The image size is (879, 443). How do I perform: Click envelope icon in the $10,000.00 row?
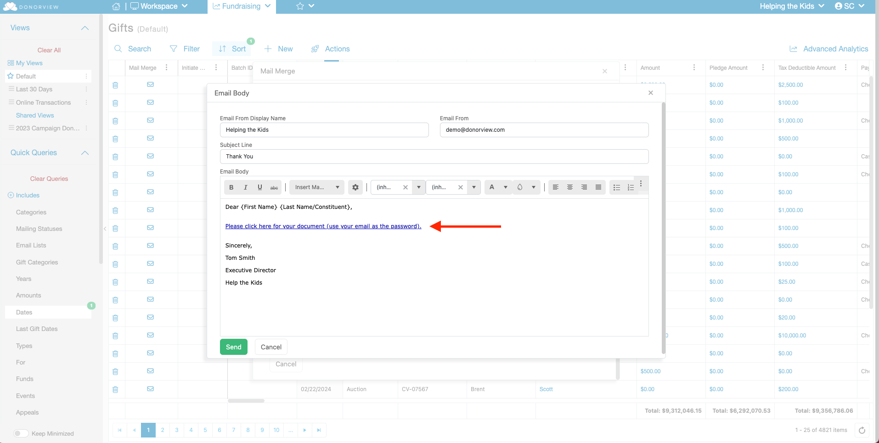coord(150,335)
